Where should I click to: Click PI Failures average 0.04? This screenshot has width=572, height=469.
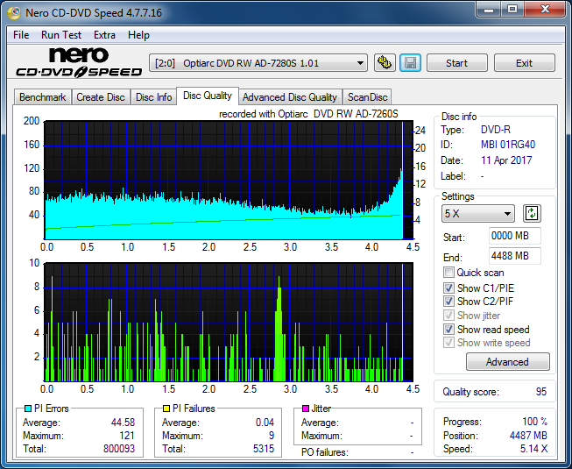point(265,423)
